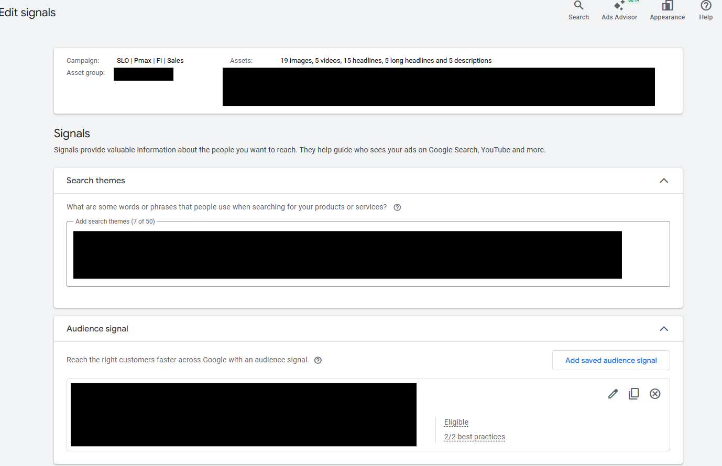Open the Eligible status details
722x466 pixels.
[456, 422]
